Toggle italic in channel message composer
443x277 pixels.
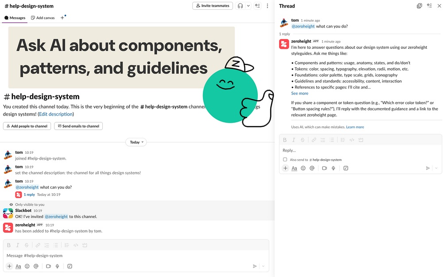pos(18,245)
